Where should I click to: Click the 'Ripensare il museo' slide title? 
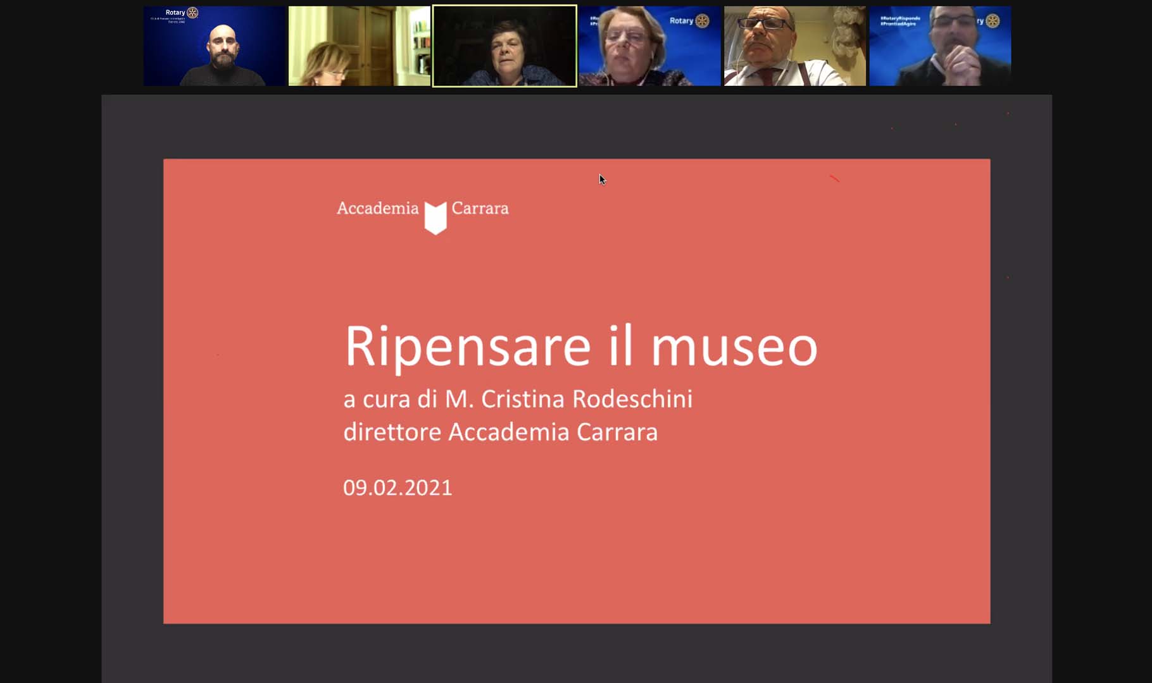pos(580,346)
